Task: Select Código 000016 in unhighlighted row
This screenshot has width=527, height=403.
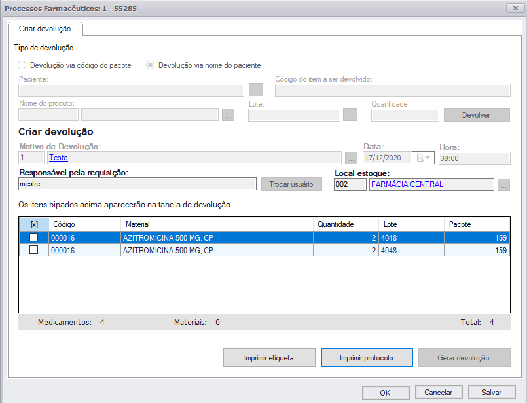Action: (x=84, y=250)
